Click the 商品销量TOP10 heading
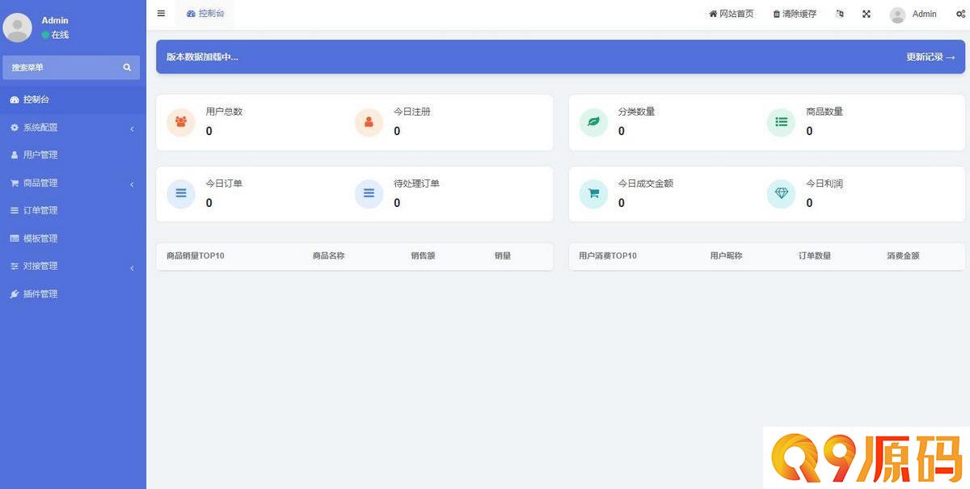Screen dimensions: 970x489 pos(196,256)
